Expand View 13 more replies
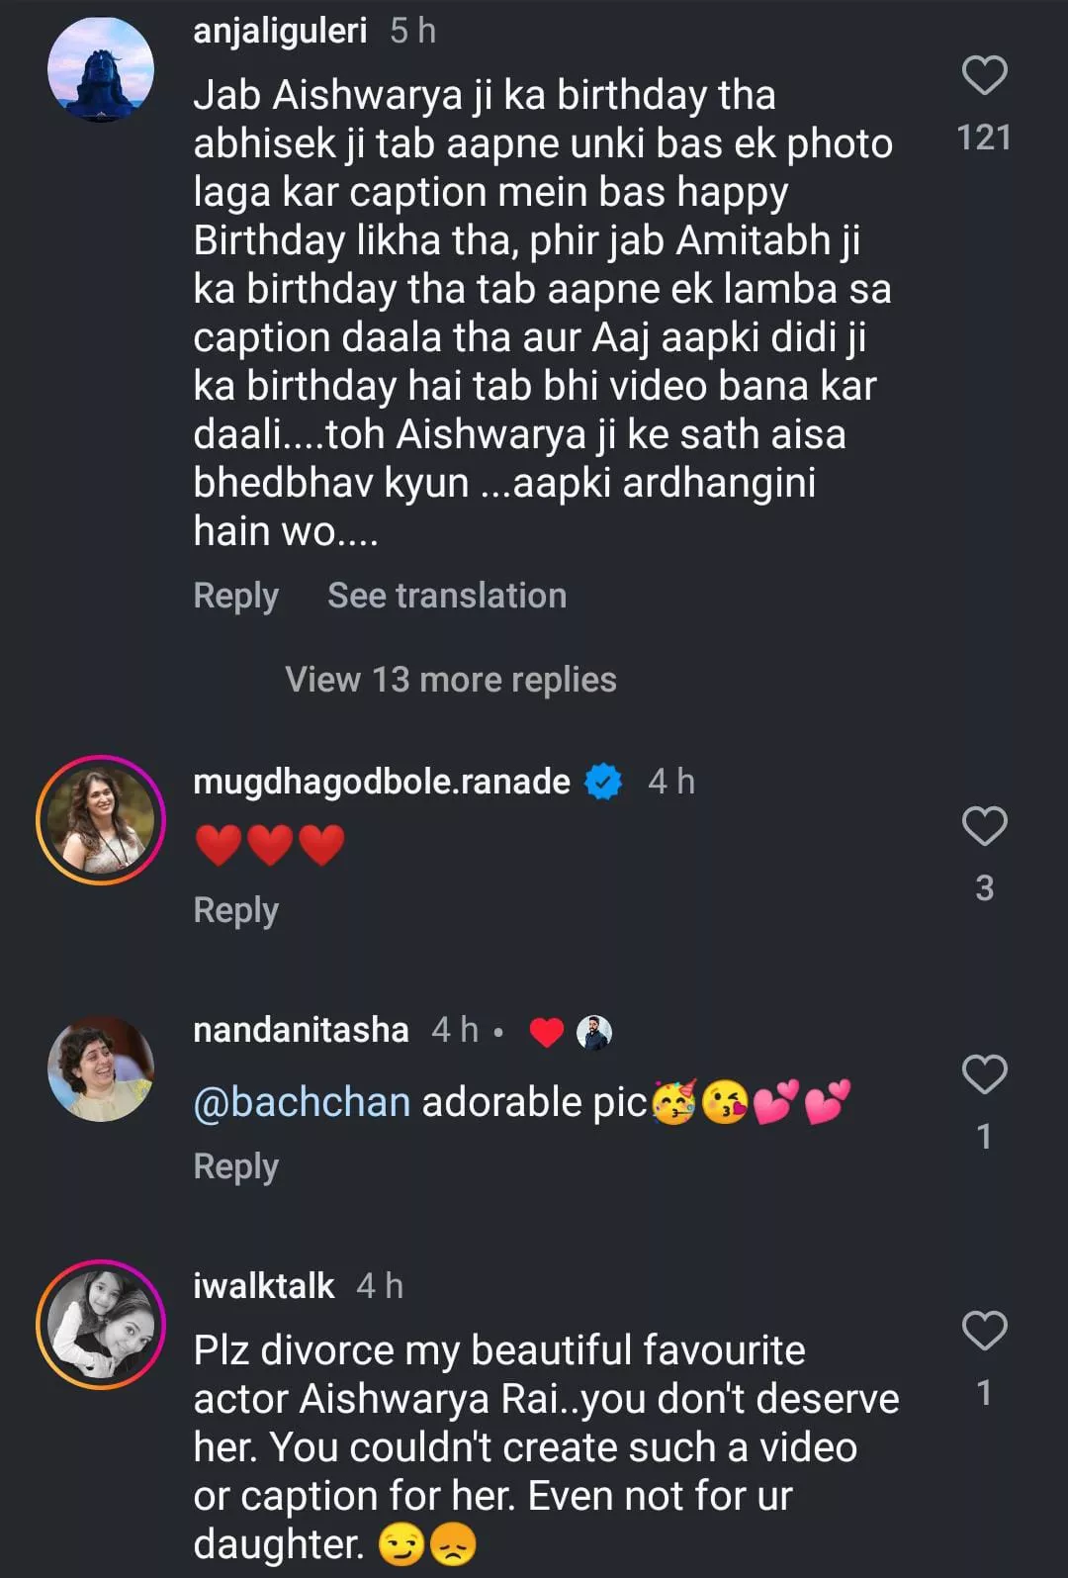1068x1578 pixels. [451, 680]
